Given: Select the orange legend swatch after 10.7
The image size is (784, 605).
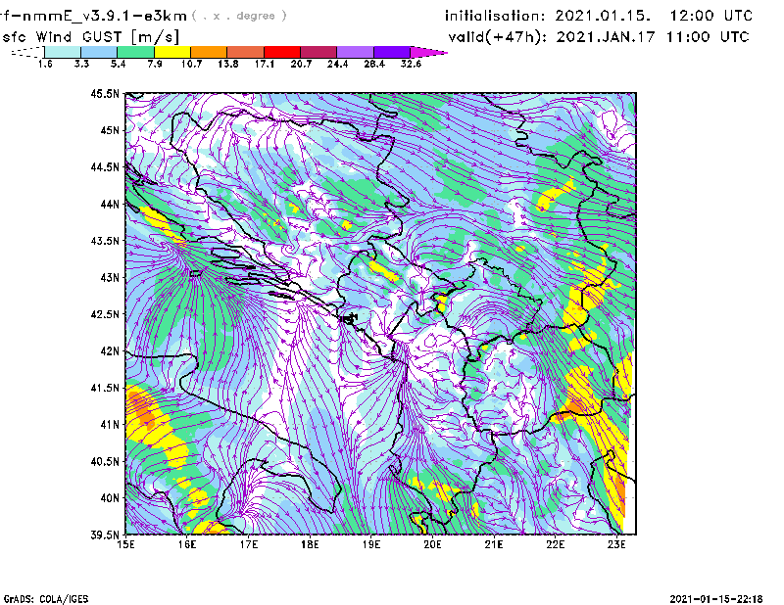Looking at the screenshot, I should tap(209, 52).
